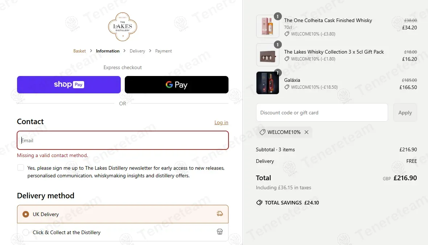Click the Discount code or gift card field
The height and width of the screenshot is (245, 428).
(x=322, y=113)
